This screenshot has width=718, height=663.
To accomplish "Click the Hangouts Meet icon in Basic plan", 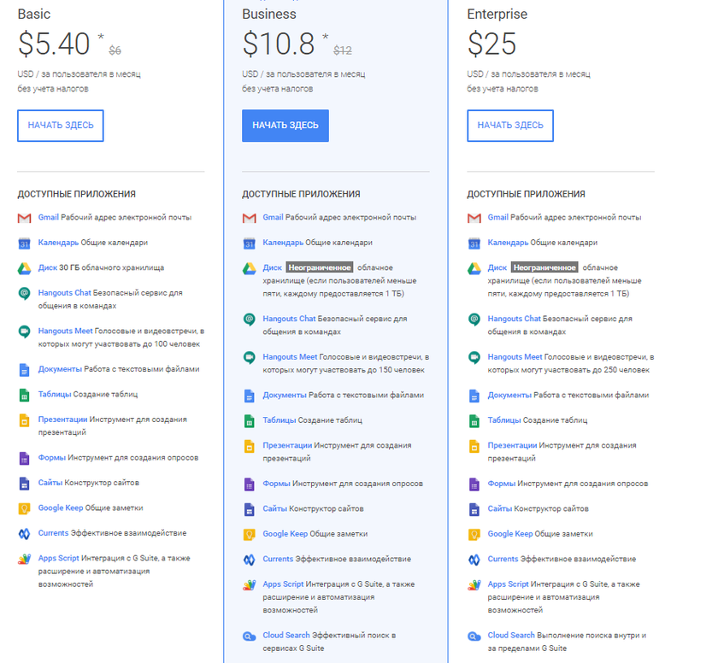I will 24,332.
